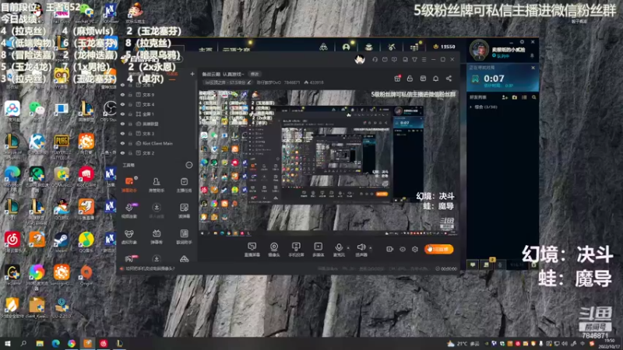623x350 pixels.
Task: Mute the 麦克风 microphone
Action: pyautogui.click(x=339, y=250)
